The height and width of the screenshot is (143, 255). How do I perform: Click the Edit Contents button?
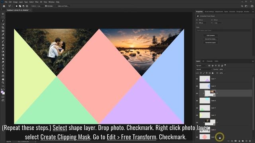click(x=211, y=35)
